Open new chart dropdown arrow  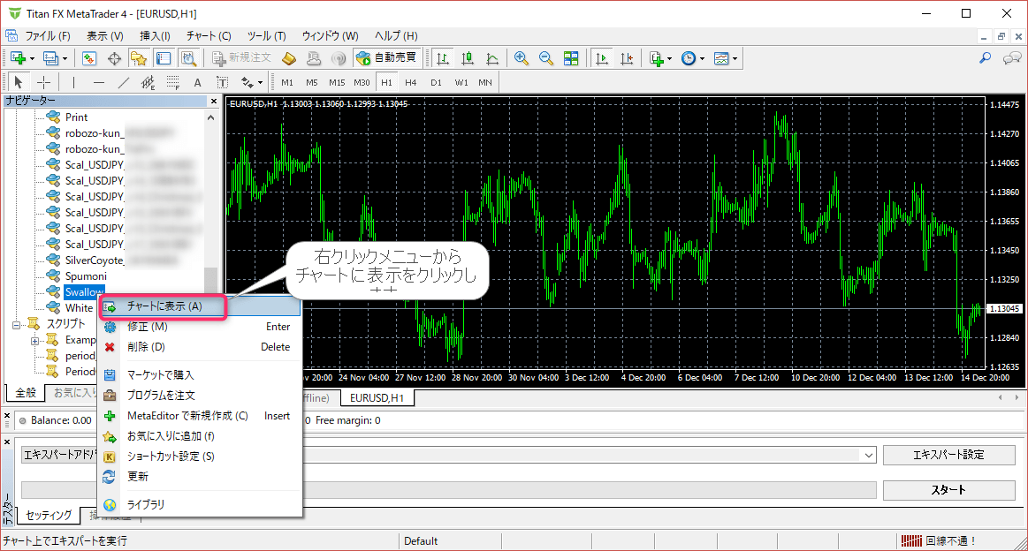pyautogui.click(x=32, y=59)
